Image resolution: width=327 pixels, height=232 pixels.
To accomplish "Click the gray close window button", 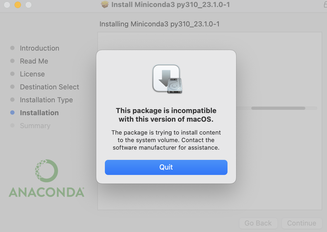I will click(7, 5).
